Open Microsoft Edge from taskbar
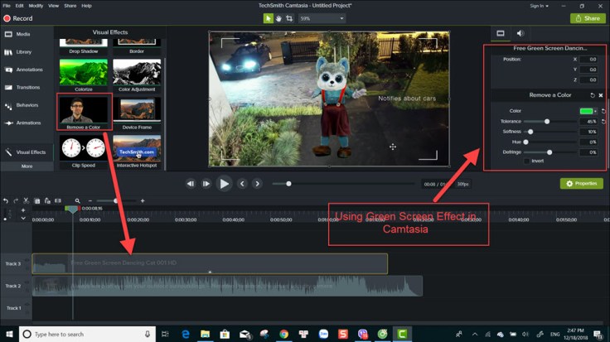 [186, 335]
